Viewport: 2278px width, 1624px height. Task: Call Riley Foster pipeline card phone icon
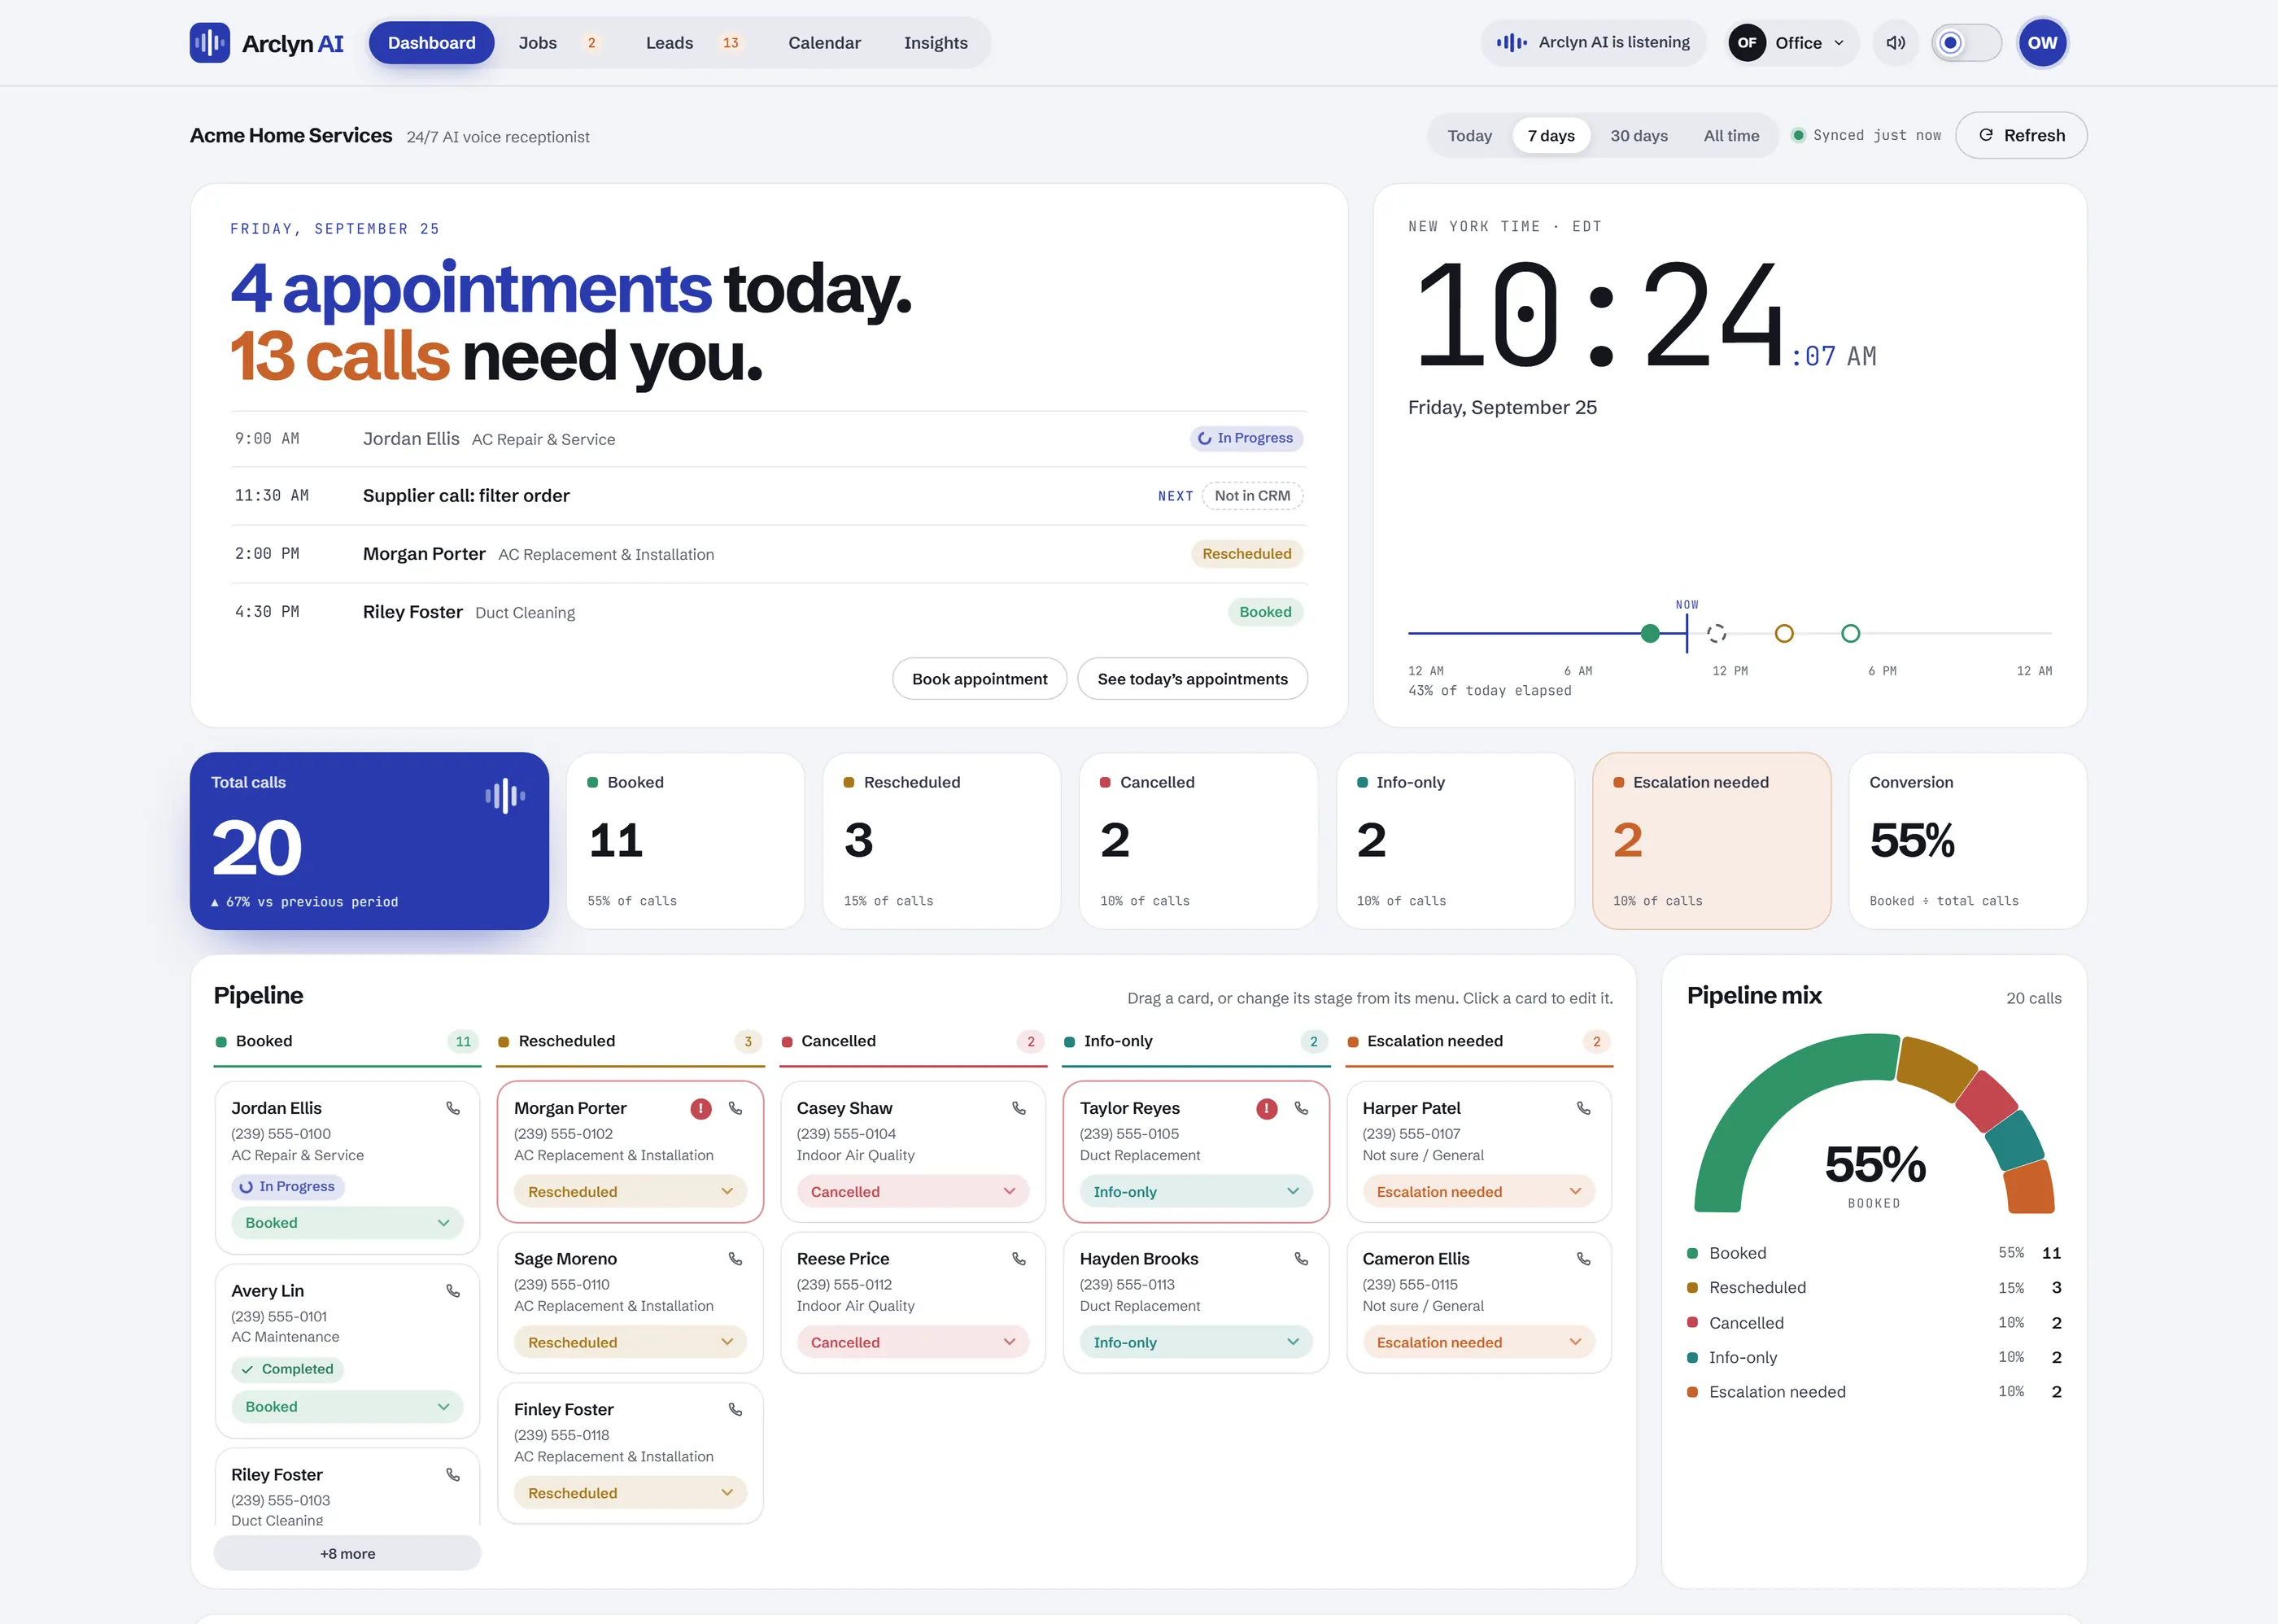tap(453, 1475)
